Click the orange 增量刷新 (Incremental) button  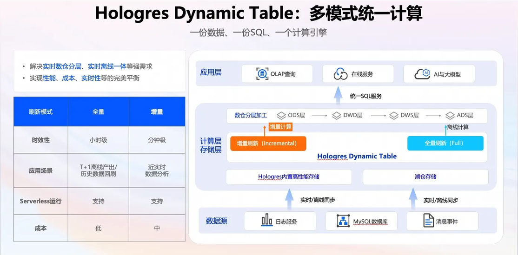pyautogui.click(x=268, y=144)
